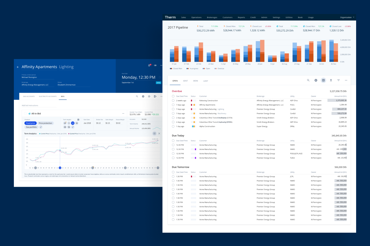Click the edit pencil next to Gas portfolio
This screenshot has height=246, width=370.
click(41, 127)
